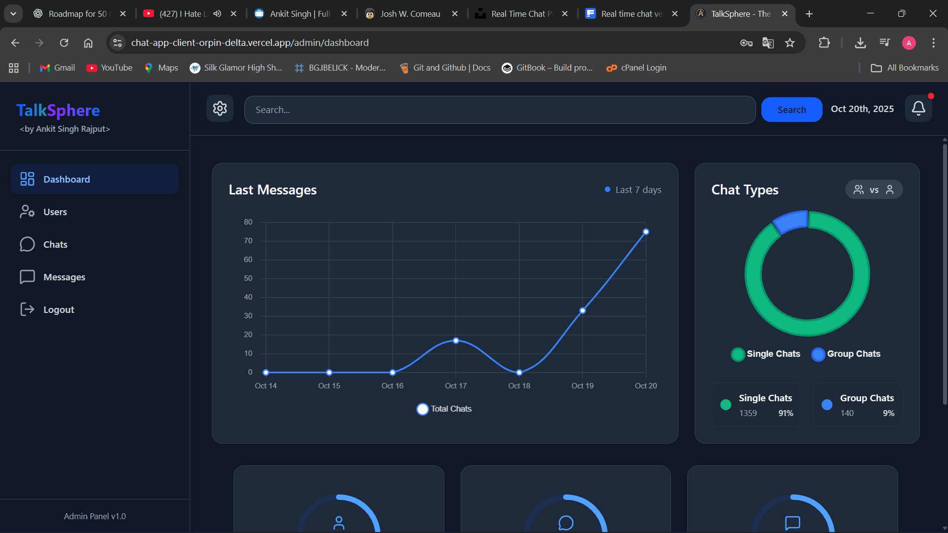948x533 pixels.
Task: Expand the tab search dropdown arrow
Action: click(x=13, y=14)
